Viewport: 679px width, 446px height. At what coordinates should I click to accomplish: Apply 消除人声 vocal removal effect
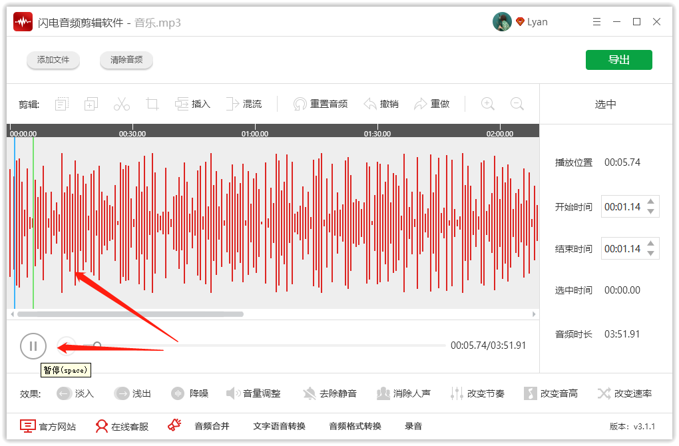tap(403, 393)
